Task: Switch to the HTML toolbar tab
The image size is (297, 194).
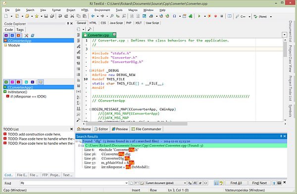Action: [x=93, y=23]
